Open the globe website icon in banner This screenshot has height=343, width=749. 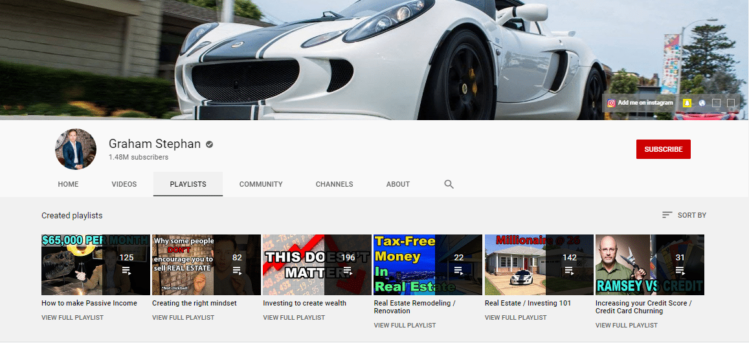point(702,103)
